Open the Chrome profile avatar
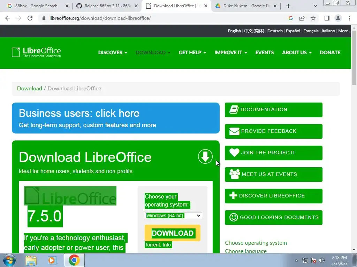The height and width of the screenshot is (267, 357). coord(338,18)
